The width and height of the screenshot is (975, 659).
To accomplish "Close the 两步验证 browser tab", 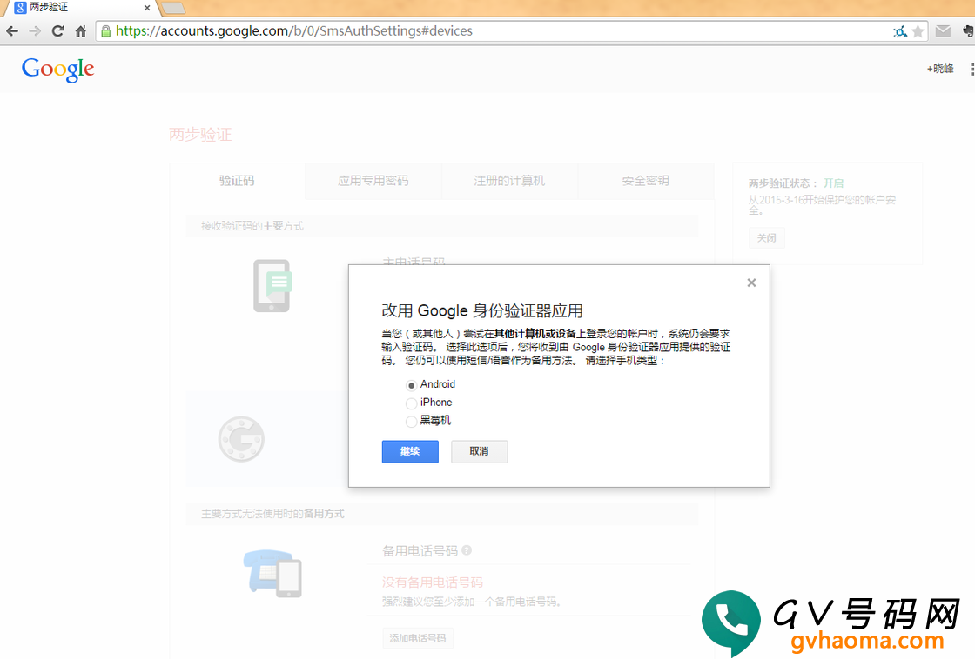I will point(147,8).
